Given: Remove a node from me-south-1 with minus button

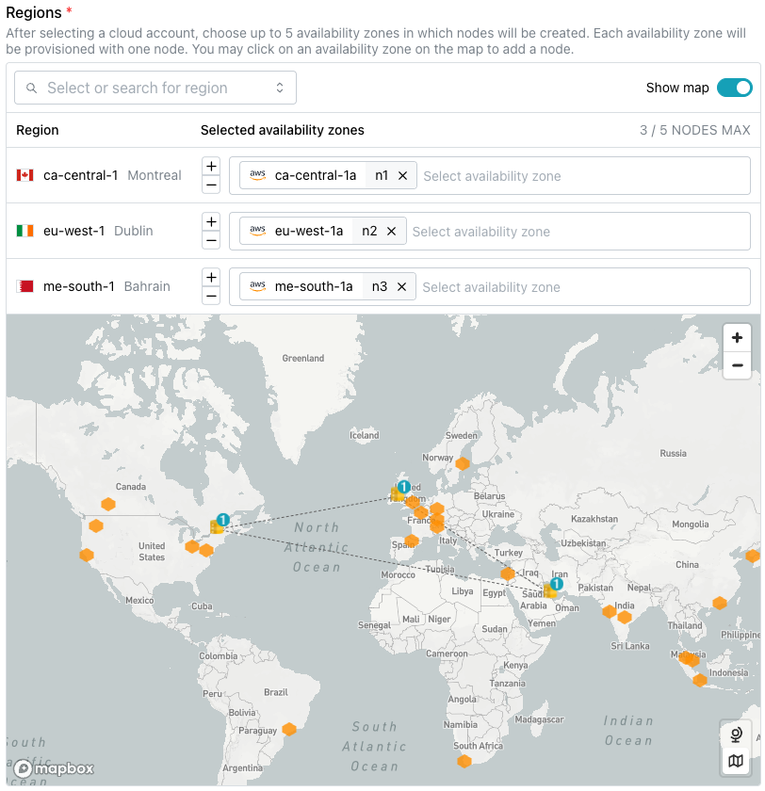Looking at the screenshot, I should [211, 297].
